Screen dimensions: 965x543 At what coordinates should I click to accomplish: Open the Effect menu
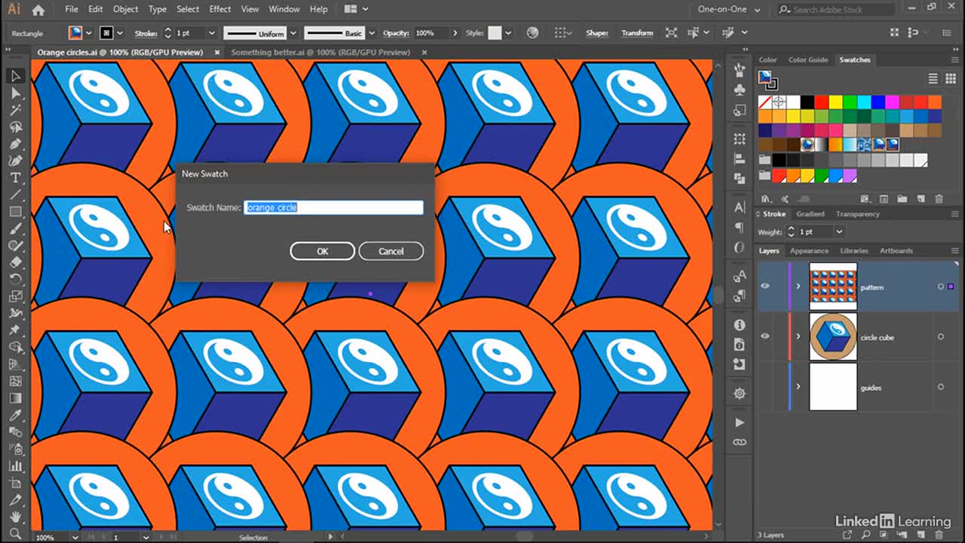220,9
